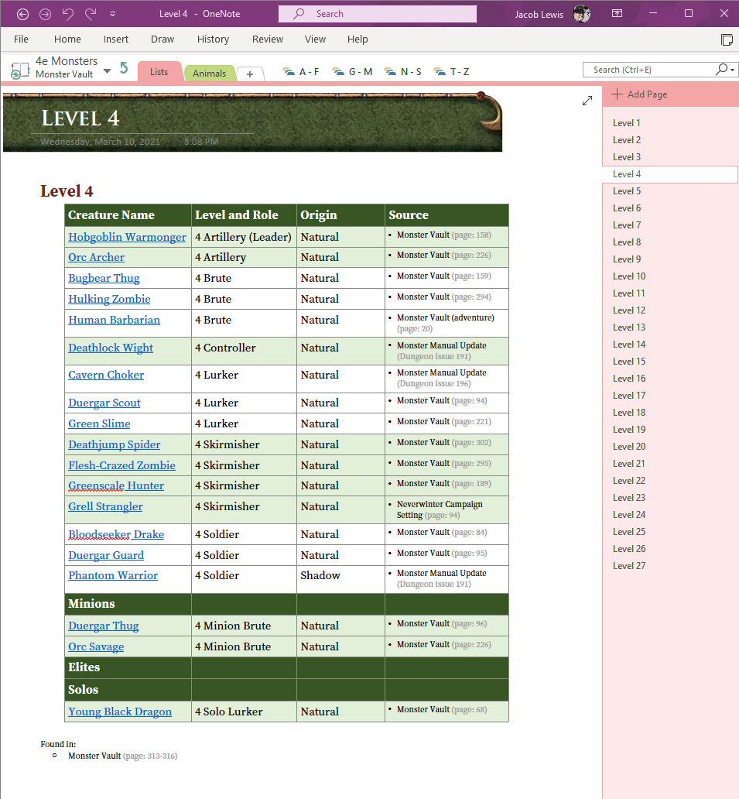Open the page pane toggle icon
The image size is (739, 799).
[x=727, y=39]
